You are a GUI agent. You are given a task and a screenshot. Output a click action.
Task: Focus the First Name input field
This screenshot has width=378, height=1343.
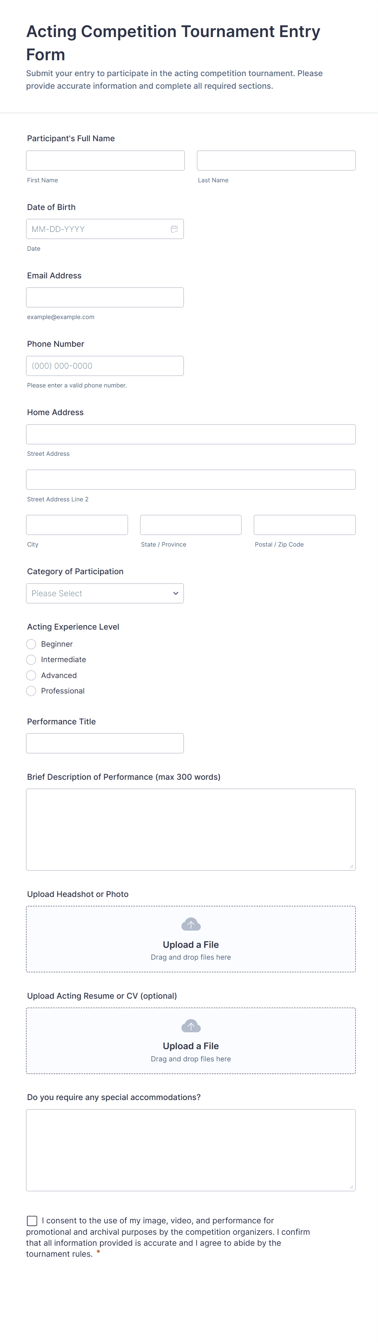click(105, 161)
